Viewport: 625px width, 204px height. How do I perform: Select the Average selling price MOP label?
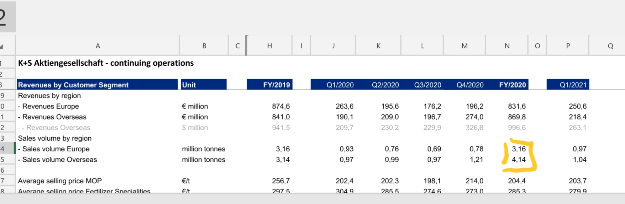pos(60,181)
